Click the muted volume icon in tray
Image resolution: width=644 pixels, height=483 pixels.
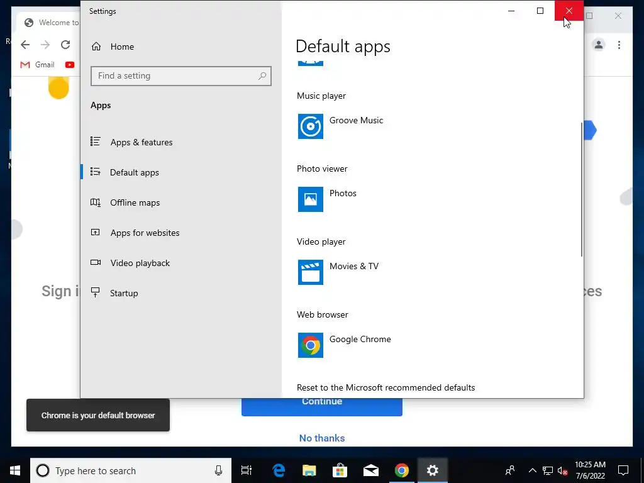pos(563,470)
